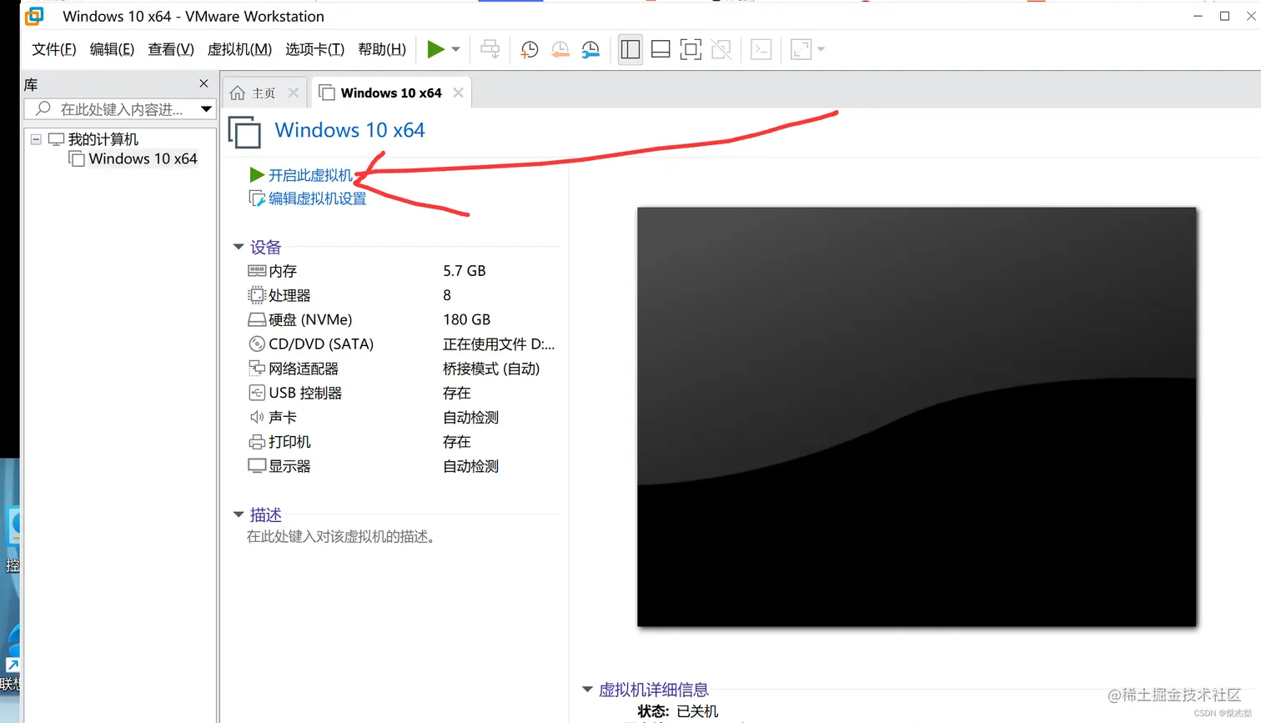Image resolution: width=1261 pixels, height=723 pixels.
Task: Open the power options dropdown arrow
Action: pyautogui.click(x=456, y=49)
